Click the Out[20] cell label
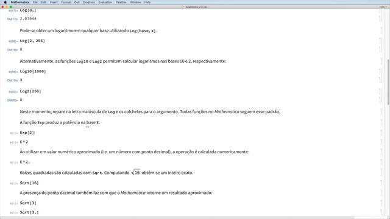Image resolution: width=390 pixels, height=219 pixels. 12,100
